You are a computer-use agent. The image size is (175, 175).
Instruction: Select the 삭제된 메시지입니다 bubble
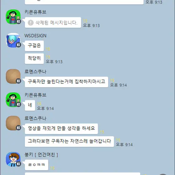click(53, 22)
